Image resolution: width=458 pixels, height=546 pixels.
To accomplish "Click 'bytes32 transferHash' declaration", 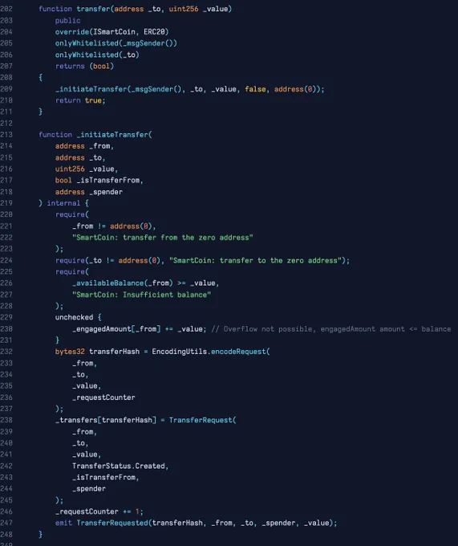I will (97, 352).
